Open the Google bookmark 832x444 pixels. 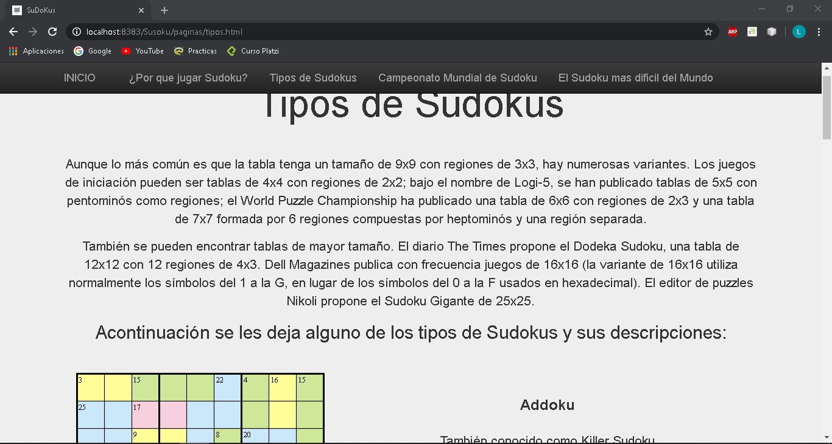93,51
